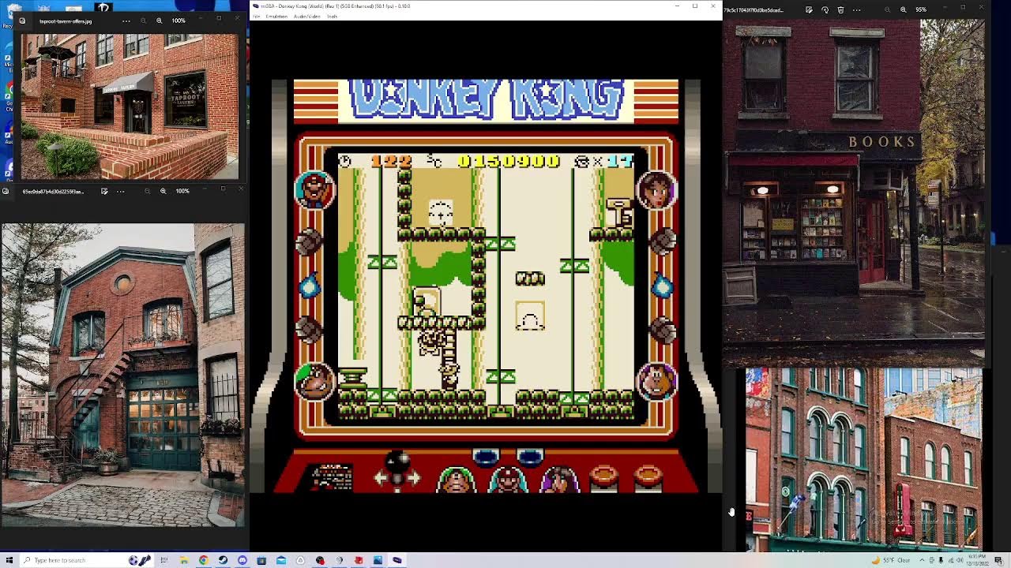Open the Emulation menu in mGBA
Viewport: 1011px width, 568px height.
pos(276,16)
